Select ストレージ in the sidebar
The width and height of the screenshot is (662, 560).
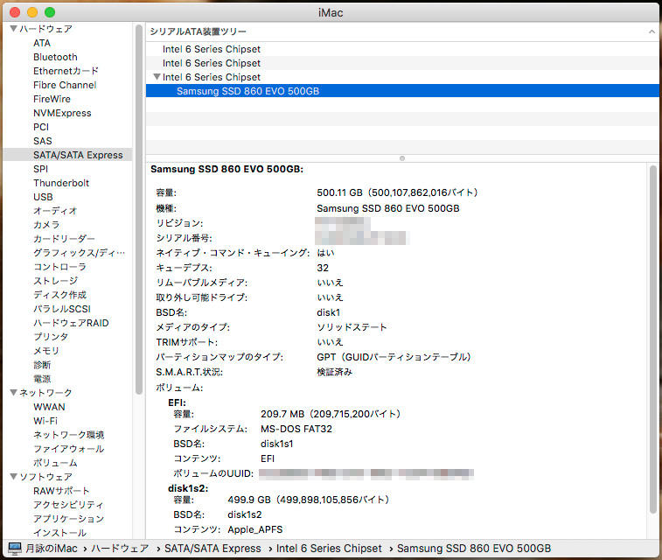pyautogui.click(x=55, y=281)
